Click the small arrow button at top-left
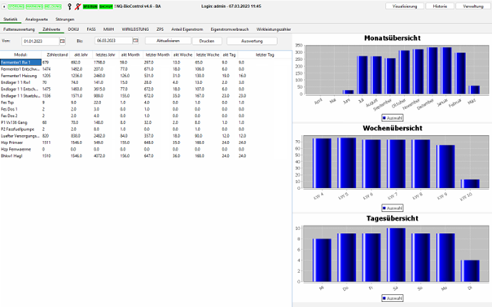492x307 pixels. (x=4, y=7)
